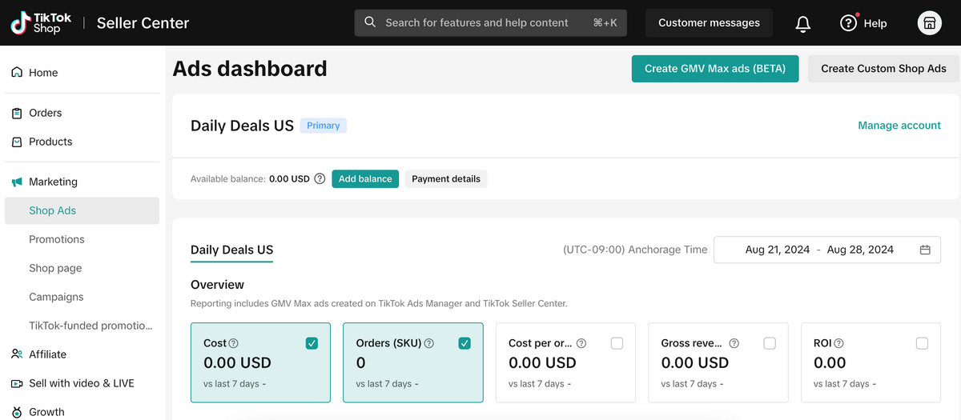Click the Manage account link
Image resolution: width=961 pixels, height=420 pixels.
(899, 126)
